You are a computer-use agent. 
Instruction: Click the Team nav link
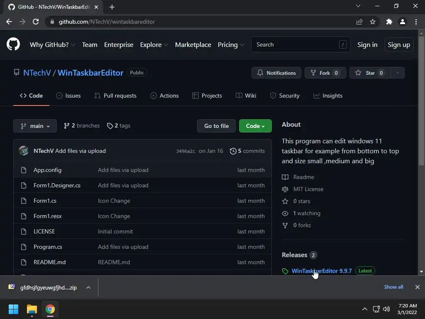pos(90,45)
